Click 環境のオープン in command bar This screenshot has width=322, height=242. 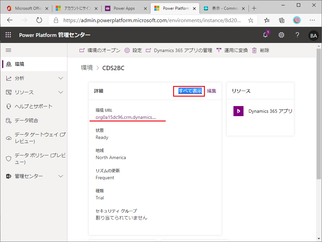(x=100, y=50)
